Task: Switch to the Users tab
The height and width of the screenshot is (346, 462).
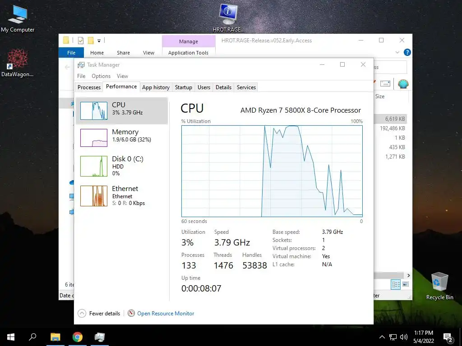Action: (x=204, y=87)
